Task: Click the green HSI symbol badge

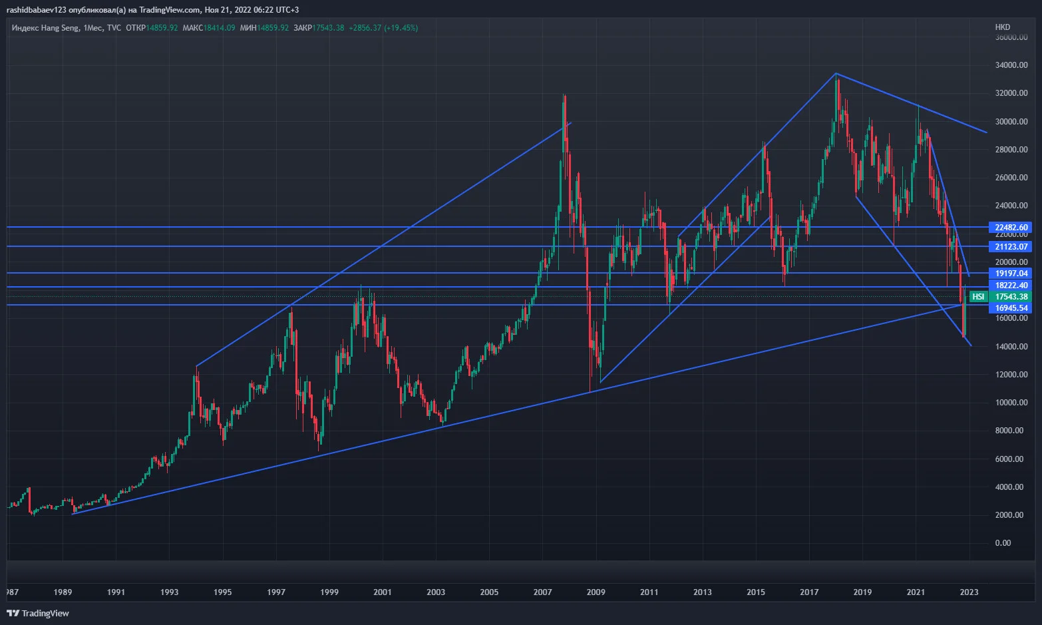Action: pyautogui.click(x=978, y=297)
